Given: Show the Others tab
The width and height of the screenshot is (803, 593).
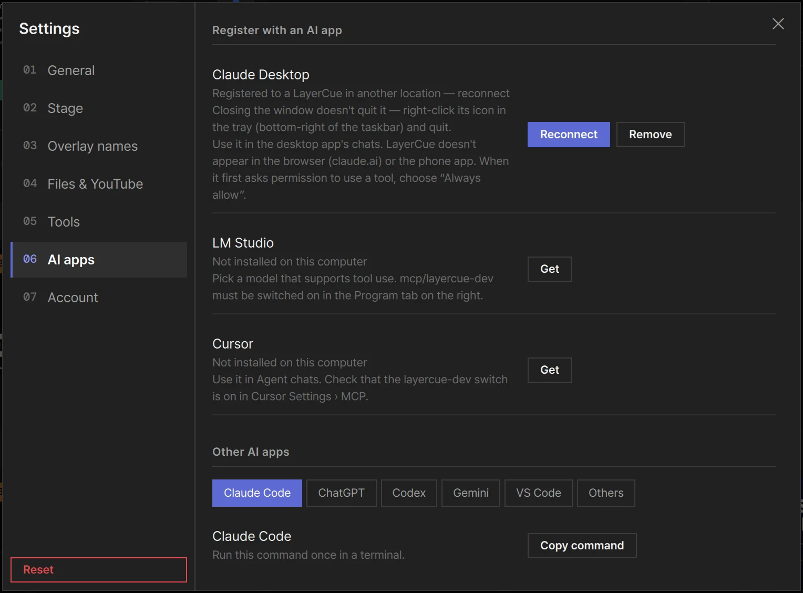Looking at the screenshot, I should pos(606,493).
